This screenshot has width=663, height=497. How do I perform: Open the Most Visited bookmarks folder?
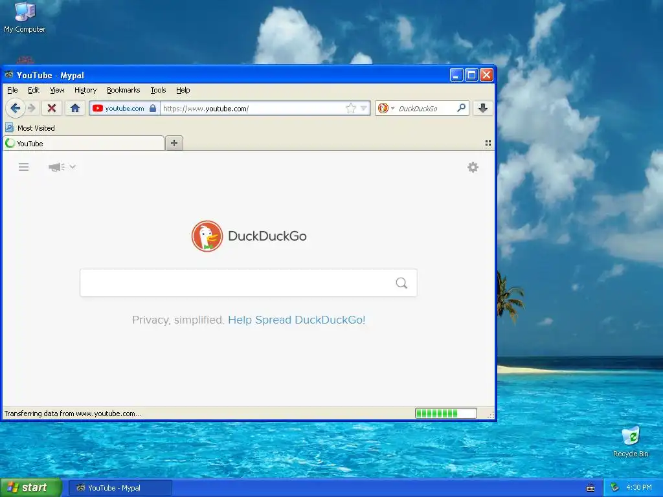pos(30,127)
